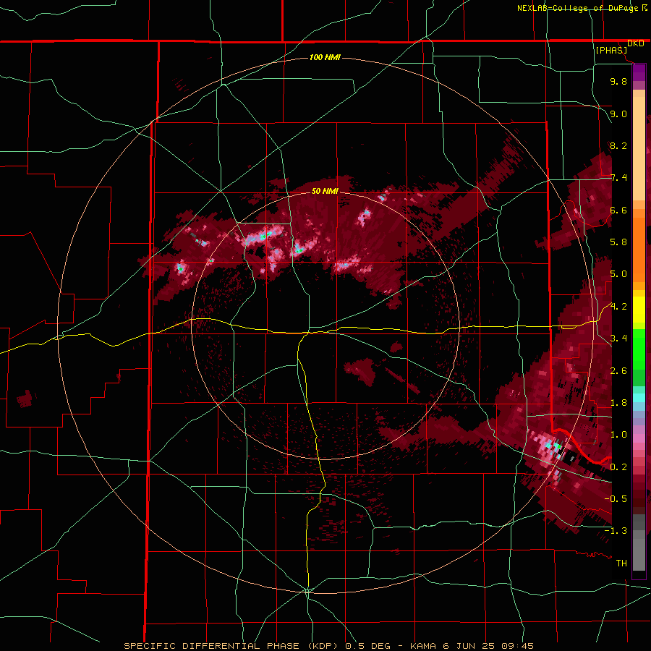Select the 0.2 legend value
This screenshot has width=651, height=651.
tap(618, 467)
